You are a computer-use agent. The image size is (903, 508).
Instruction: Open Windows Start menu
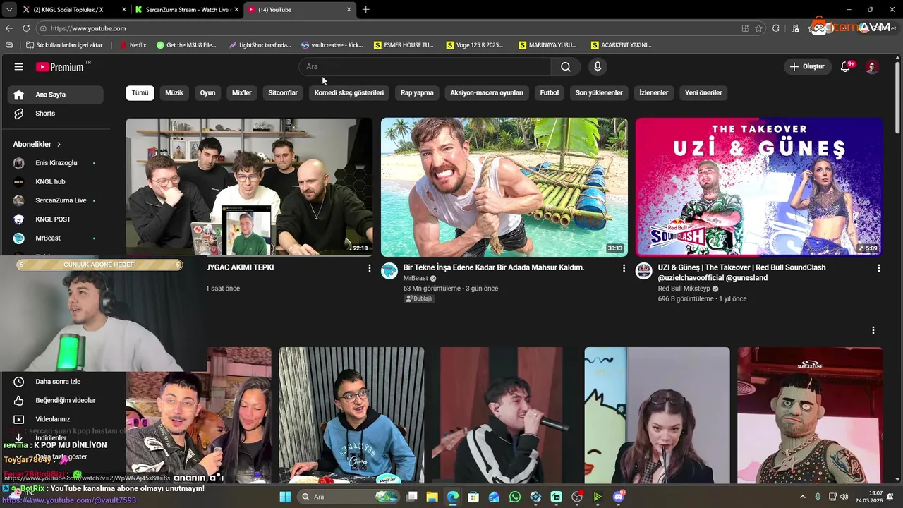coord(285,497)
